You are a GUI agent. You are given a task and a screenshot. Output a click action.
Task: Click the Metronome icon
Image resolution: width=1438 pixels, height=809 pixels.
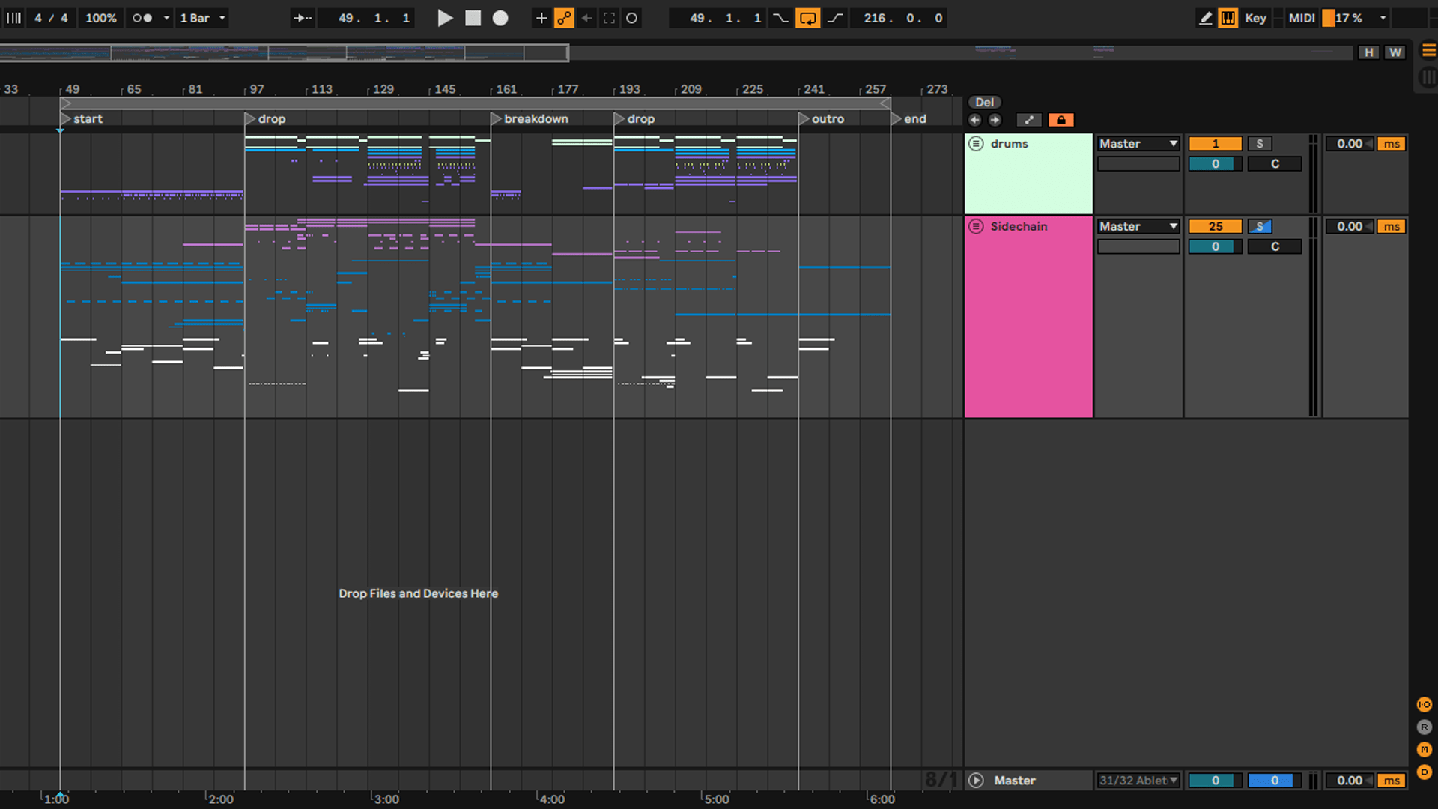coord(142,18)
